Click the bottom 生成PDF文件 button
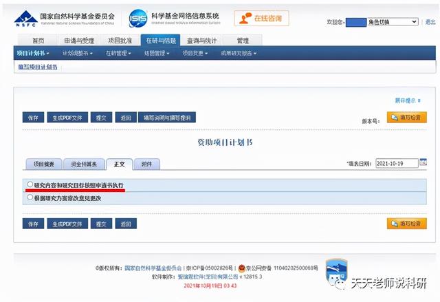The width and height of the screenshot is (440, 302). [x=67, y=224]
